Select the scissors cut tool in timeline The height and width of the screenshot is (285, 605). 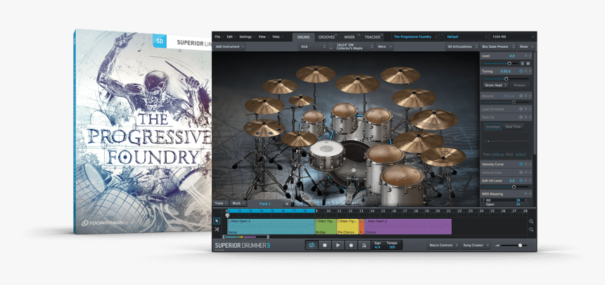coord(217,229)
